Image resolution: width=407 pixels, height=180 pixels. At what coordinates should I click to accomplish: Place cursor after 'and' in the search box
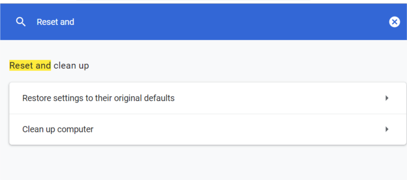pos(75,22)
